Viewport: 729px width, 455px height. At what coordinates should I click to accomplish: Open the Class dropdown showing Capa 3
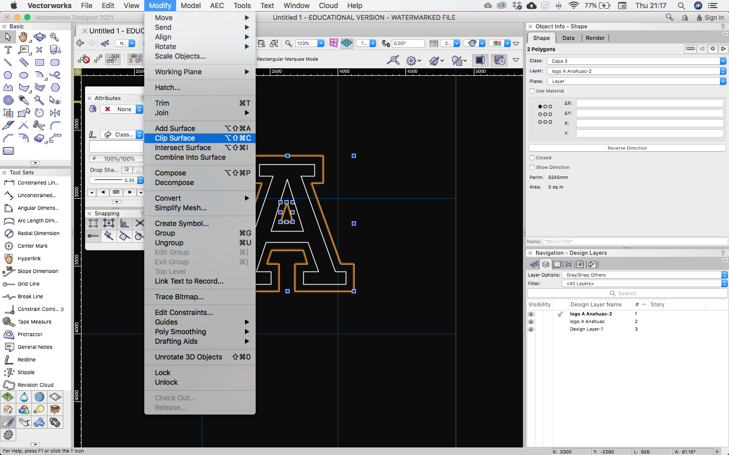coord(636,61)
